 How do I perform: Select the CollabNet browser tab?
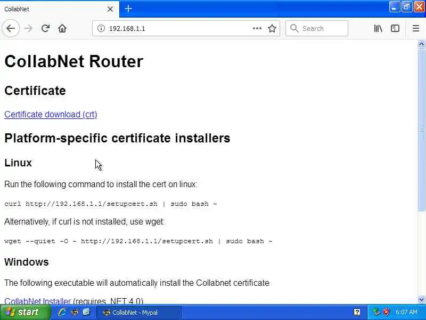(60, 9)
